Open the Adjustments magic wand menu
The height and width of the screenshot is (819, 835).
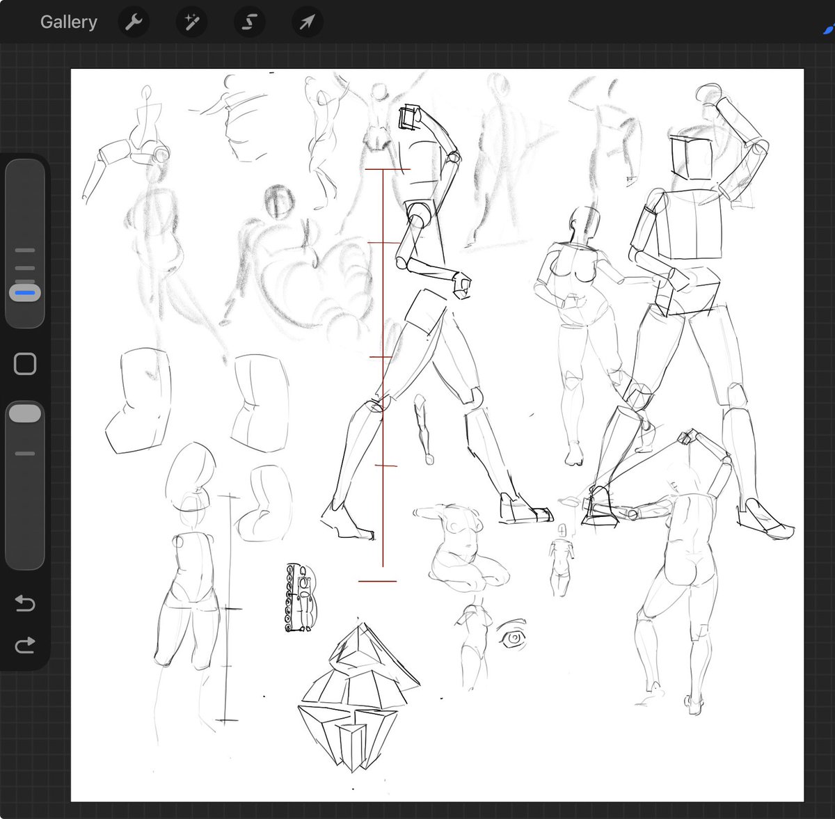tap(191, 22)
